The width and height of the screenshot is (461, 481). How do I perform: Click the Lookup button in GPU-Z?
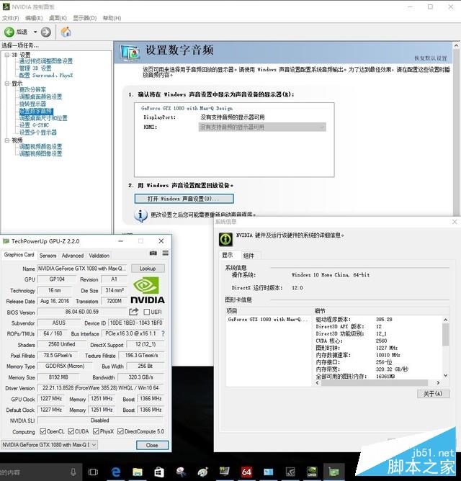(148, 269)
